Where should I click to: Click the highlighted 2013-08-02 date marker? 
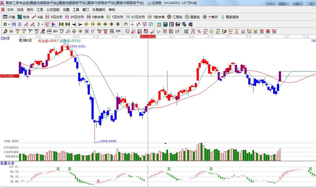tap(148, 37)
